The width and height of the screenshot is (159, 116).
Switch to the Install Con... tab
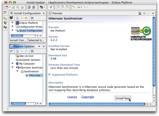click(x=18, y=40)
